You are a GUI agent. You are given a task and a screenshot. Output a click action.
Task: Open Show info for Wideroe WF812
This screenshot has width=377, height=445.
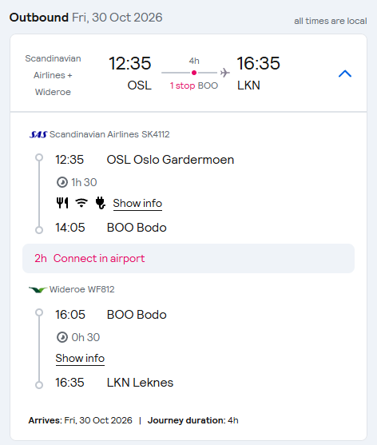point(80,358)
